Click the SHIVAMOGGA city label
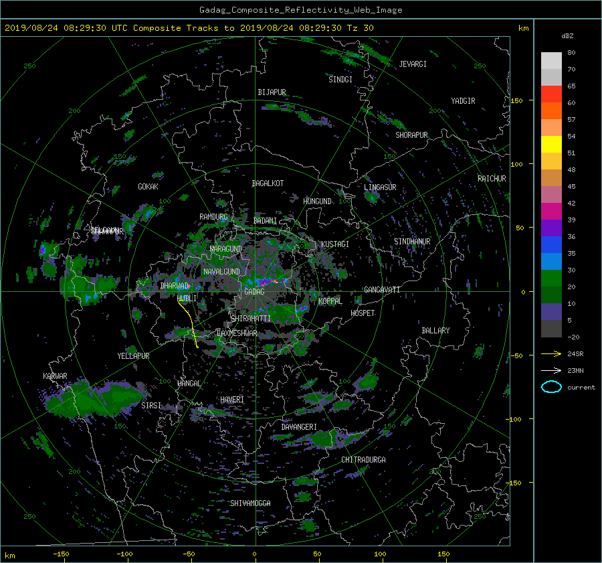602x563 pixels. point(250,503)
